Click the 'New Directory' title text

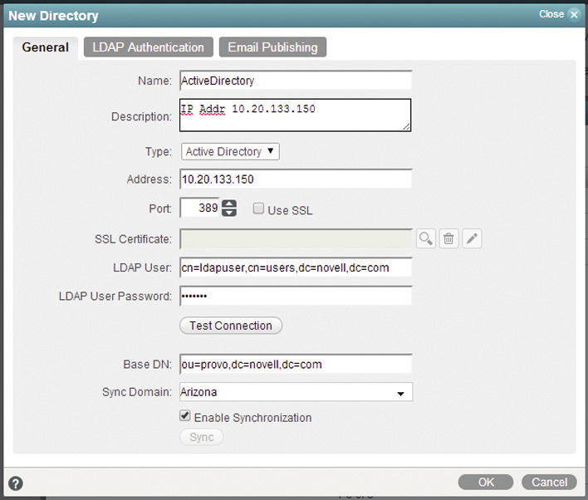click(53, 16)
